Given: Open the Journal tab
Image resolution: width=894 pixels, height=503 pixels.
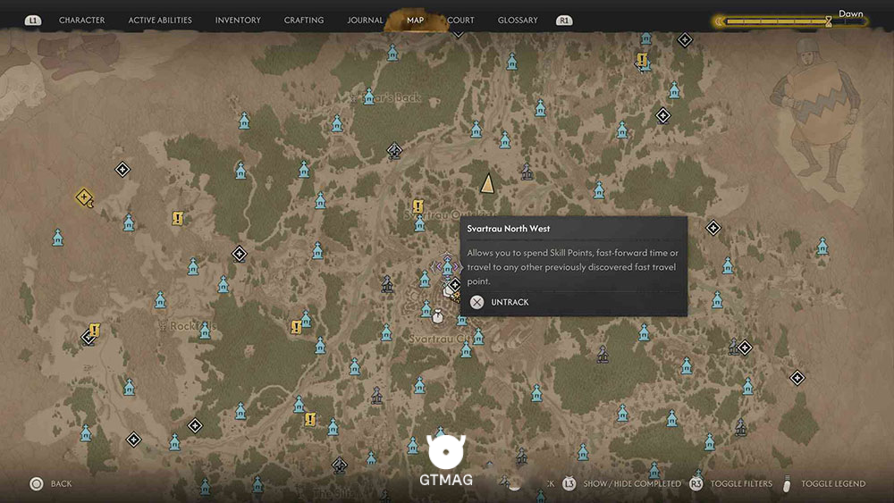Looking at the screenshot, I should 365,20.
